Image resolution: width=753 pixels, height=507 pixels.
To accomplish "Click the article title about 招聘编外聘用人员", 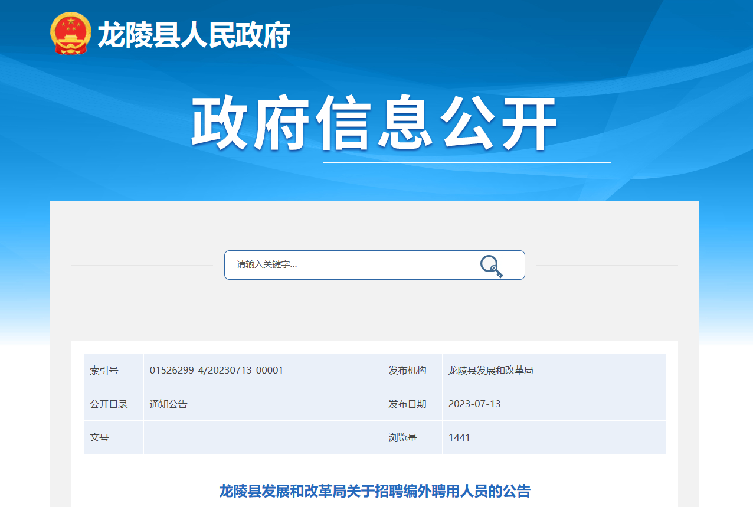I will point(375,491).
